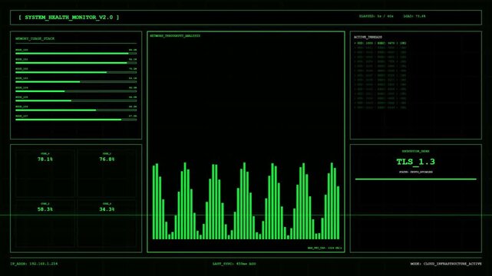Click the LOAD percentage readout in header
492x276 pixels.
coord(414,16)
